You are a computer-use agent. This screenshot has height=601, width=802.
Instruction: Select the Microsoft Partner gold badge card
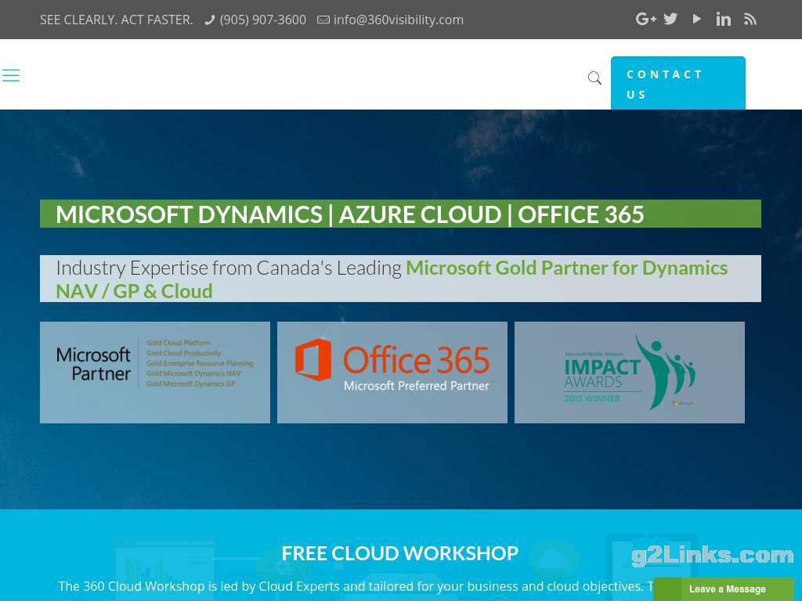tap(155, 372)
